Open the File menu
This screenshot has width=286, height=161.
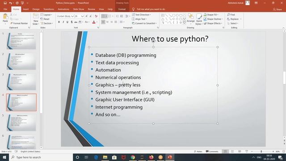coord(5,9)
